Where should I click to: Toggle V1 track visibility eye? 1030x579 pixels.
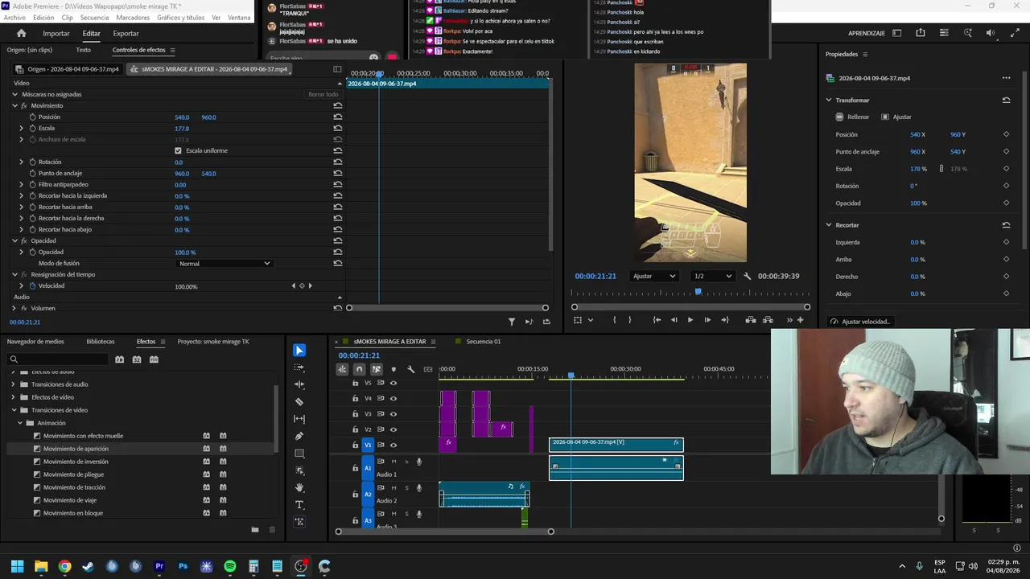pos(393,445)
